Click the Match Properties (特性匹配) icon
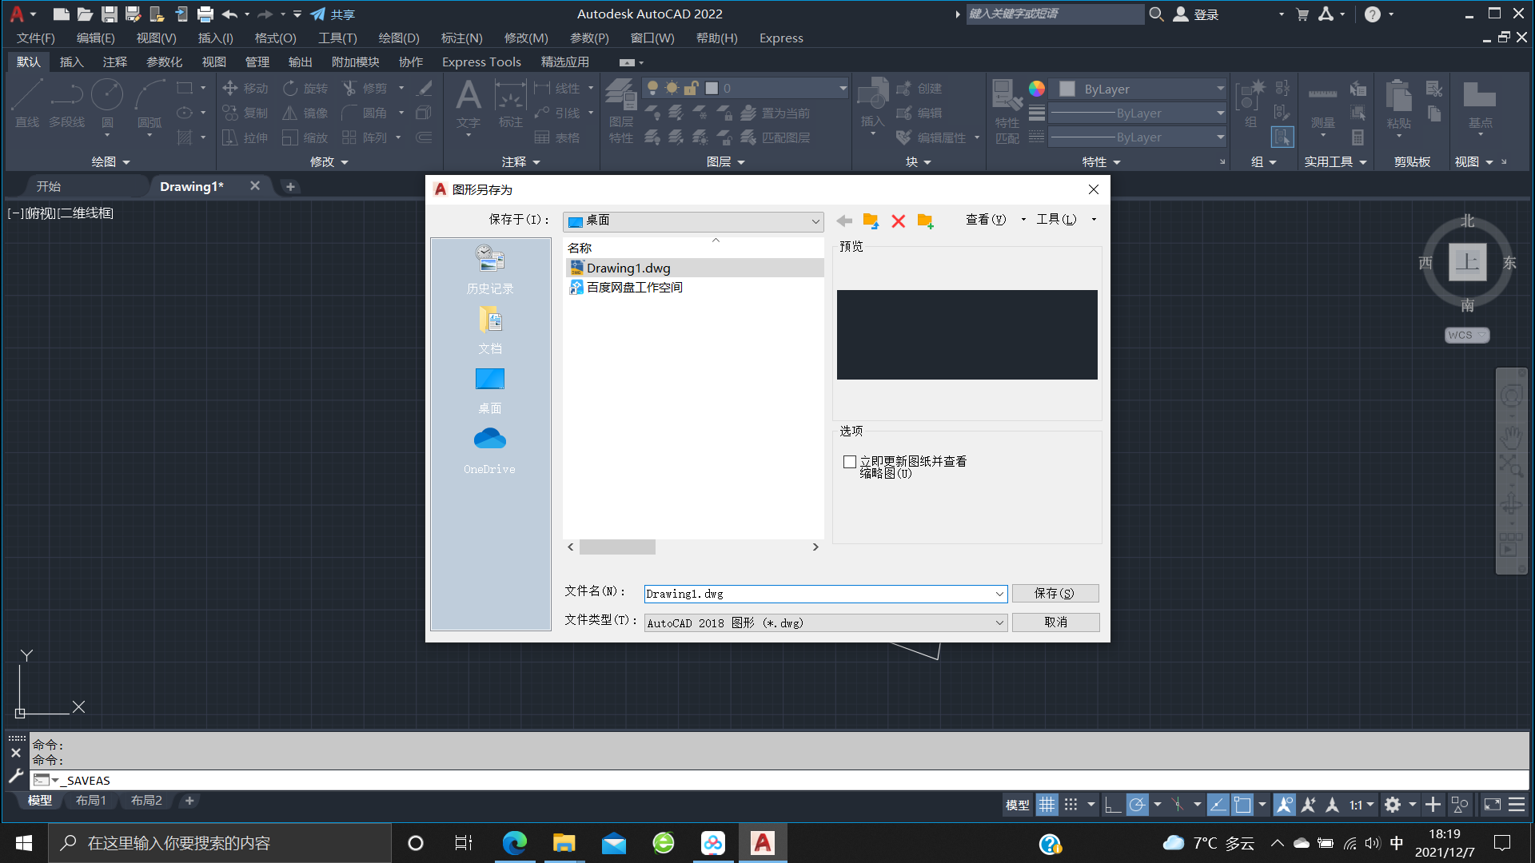1535x863 pixels. point(1007,110)
